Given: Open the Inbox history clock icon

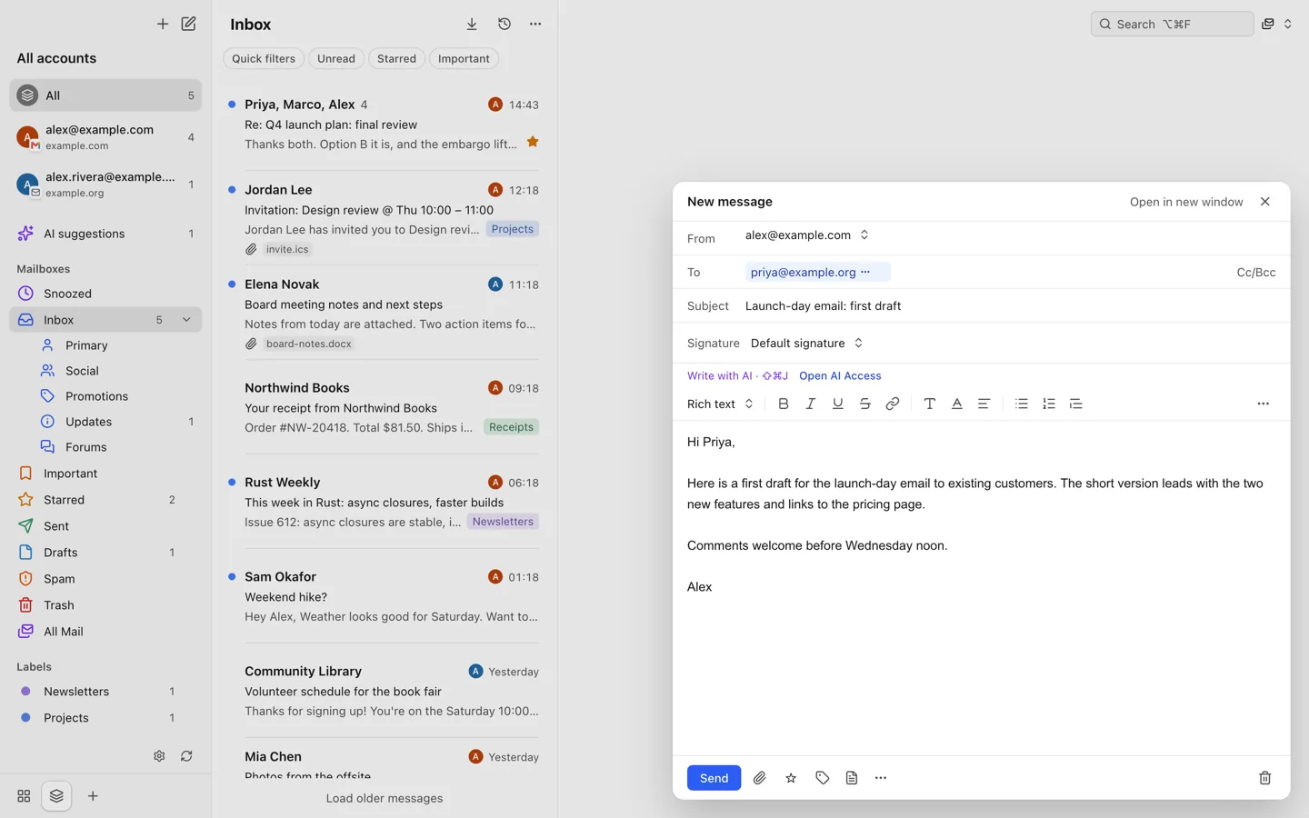Looking at the screenshot, I should [505, 25].
